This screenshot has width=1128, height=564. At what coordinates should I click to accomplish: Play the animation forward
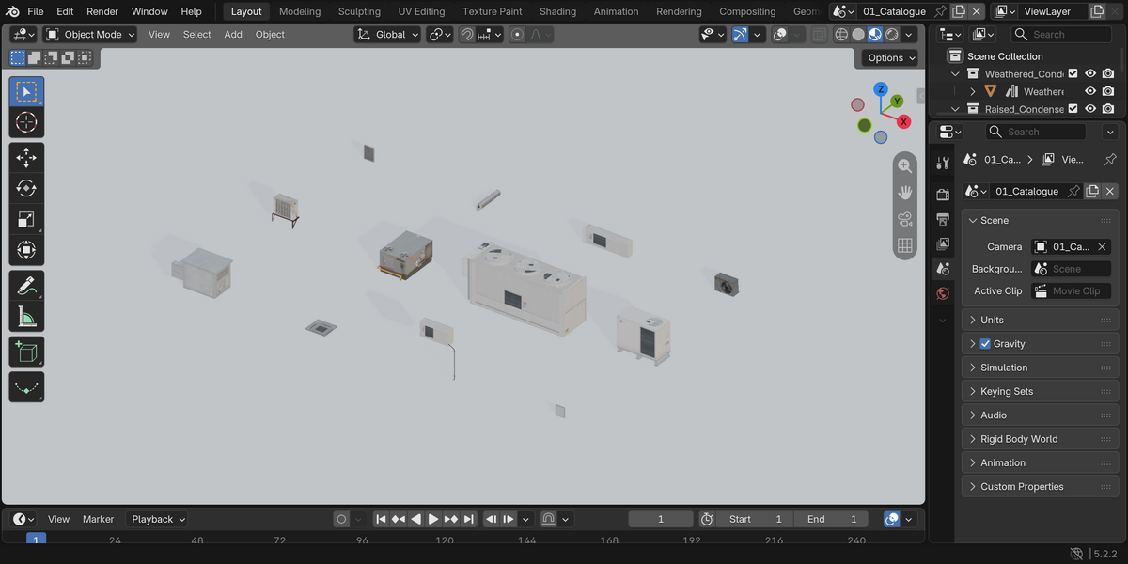433,519
